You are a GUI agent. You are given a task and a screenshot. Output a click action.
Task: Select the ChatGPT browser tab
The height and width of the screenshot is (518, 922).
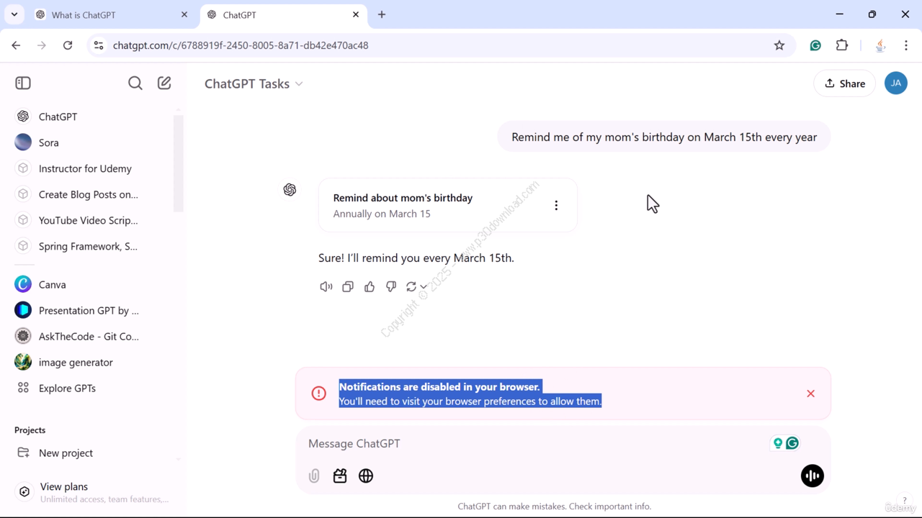tap(283, 14)
